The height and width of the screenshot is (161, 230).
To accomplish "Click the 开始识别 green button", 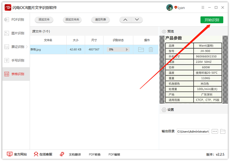I will pyautogui.click(x=212, y=20).
